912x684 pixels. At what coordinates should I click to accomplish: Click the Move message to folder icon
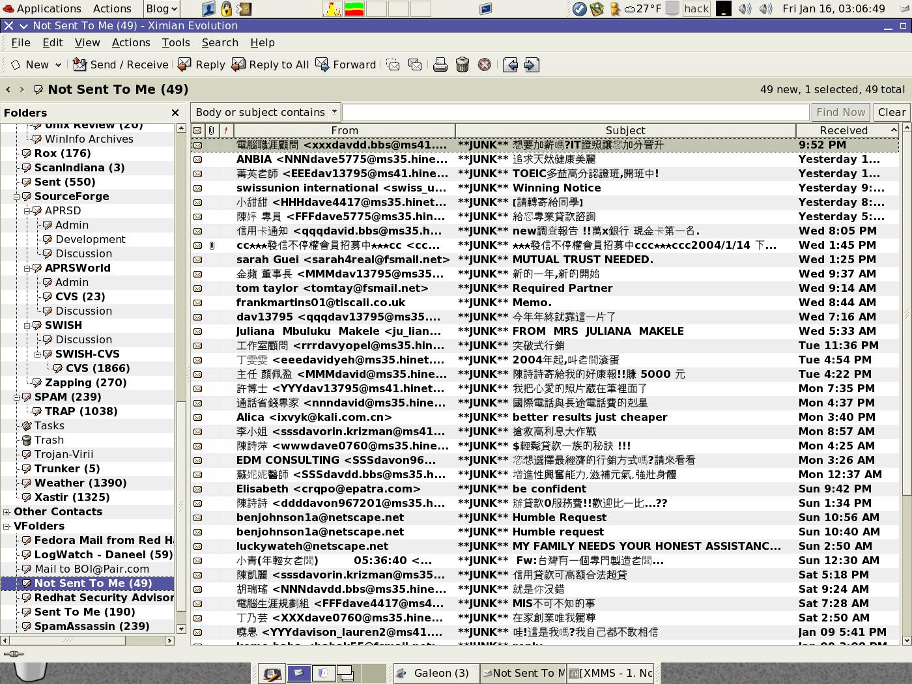point(393,64)
